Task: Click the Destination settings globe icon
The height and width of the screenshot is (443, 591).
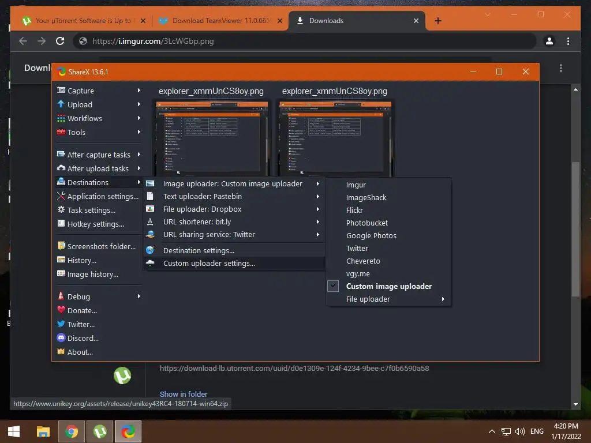Action: click(x=150, y=250)
